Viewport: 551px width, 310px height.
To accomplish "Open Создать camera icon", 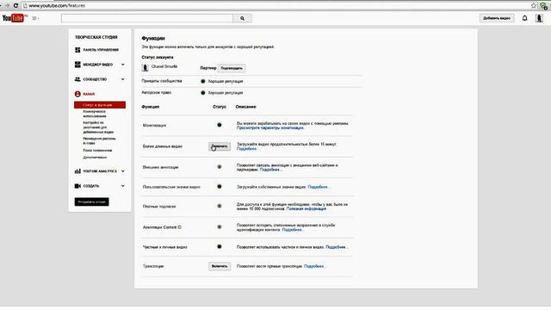I will point(77,186).
